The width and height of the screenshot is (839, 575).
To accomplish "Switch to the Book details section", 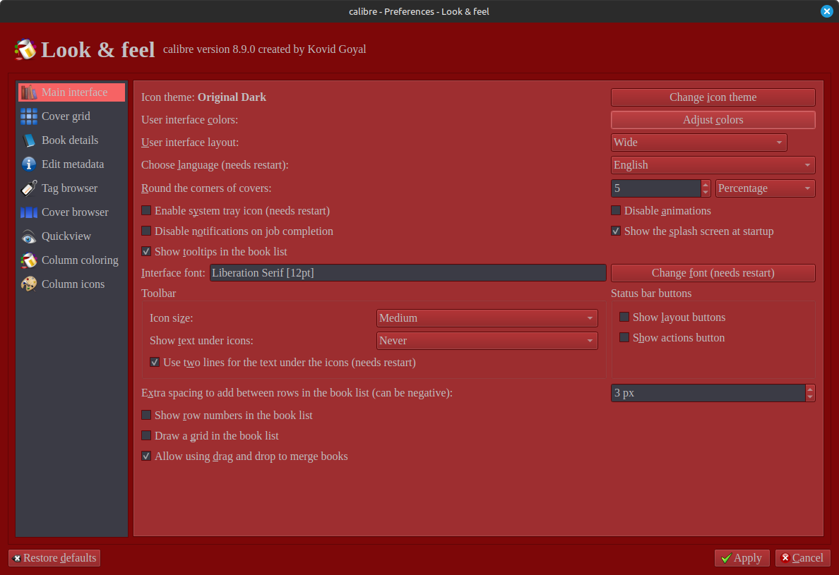I will [x=72, y=140].
